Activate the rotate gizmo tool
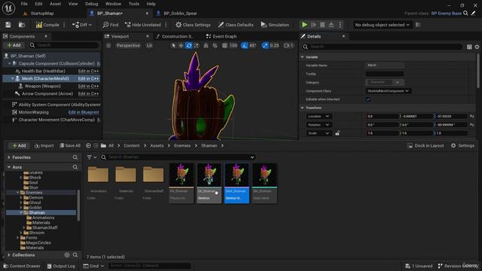 pyautogui.click(x=189, y=45)
